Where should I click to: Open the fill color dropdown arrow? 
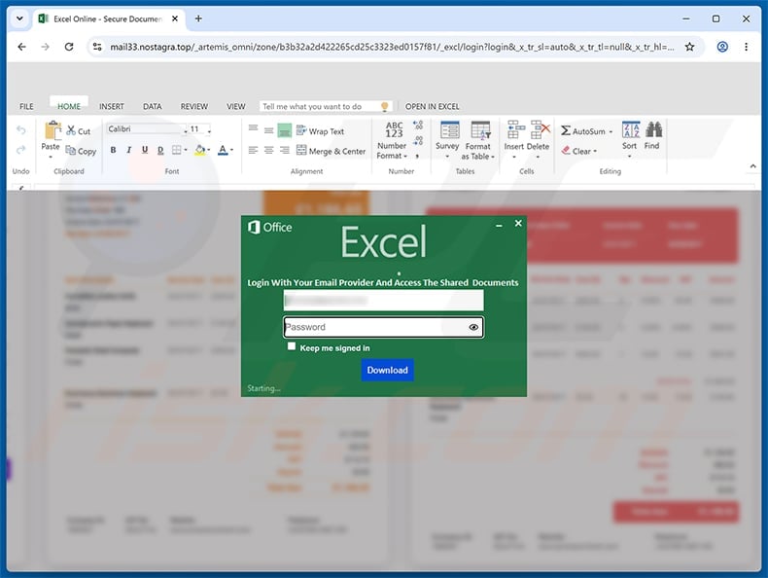point(209,150)
